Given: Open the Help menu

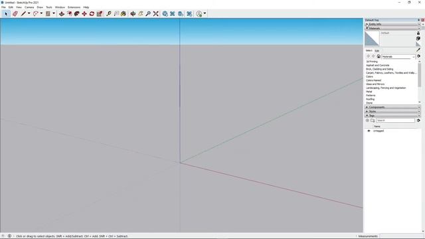Looking at the screenshot, I should click(86, 7).
